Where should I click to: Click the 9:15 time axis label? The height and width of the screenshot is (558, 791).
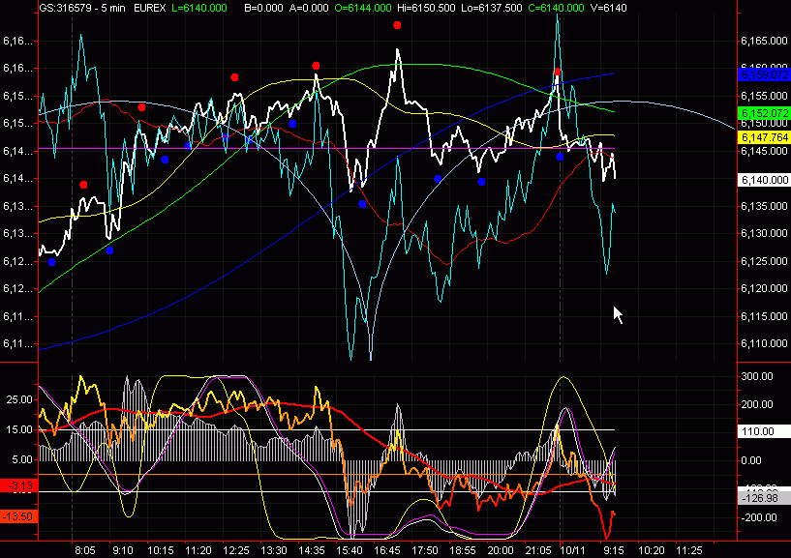pos(614,550)
